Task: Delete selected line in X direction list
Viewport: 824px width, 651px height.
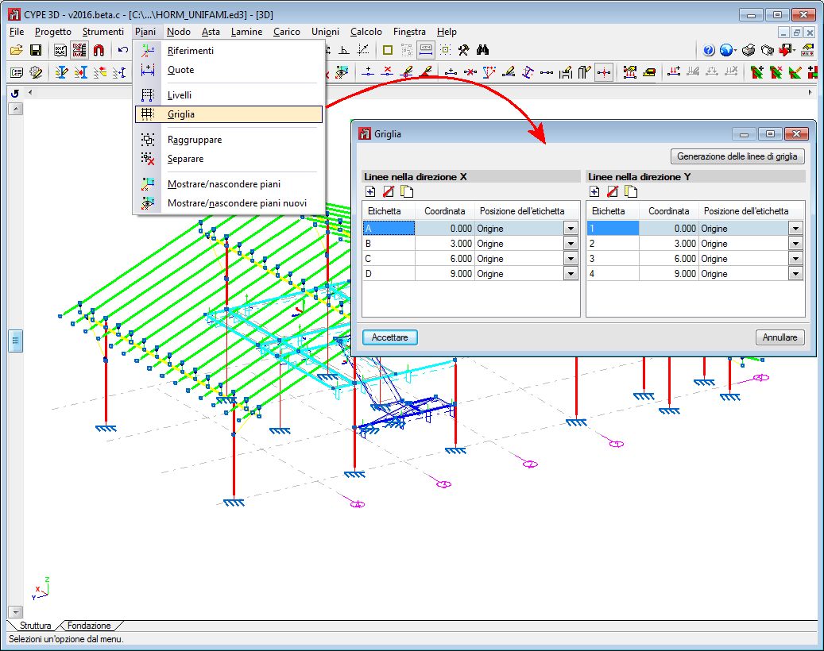Action: pos(389,191)
